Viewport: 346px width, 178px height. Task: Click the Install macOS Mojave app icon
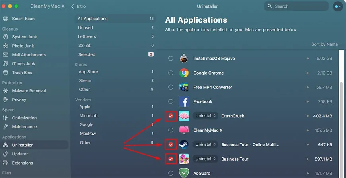[x=184, y=59]
